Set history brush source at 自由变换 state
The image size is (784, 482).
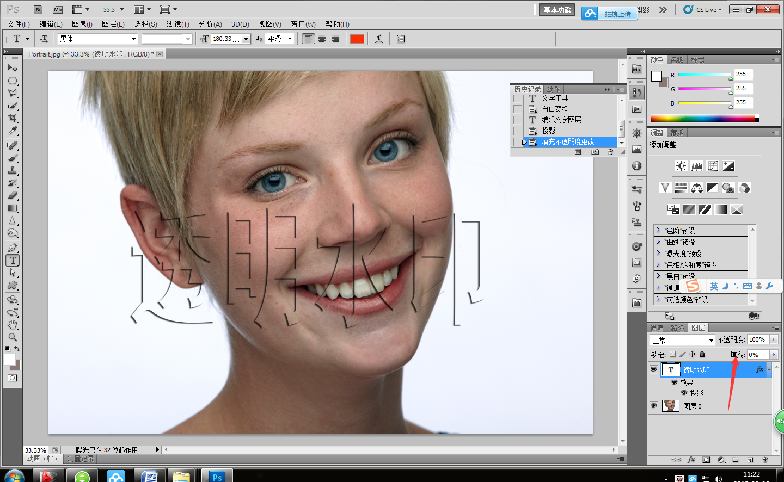pos(518,109)
